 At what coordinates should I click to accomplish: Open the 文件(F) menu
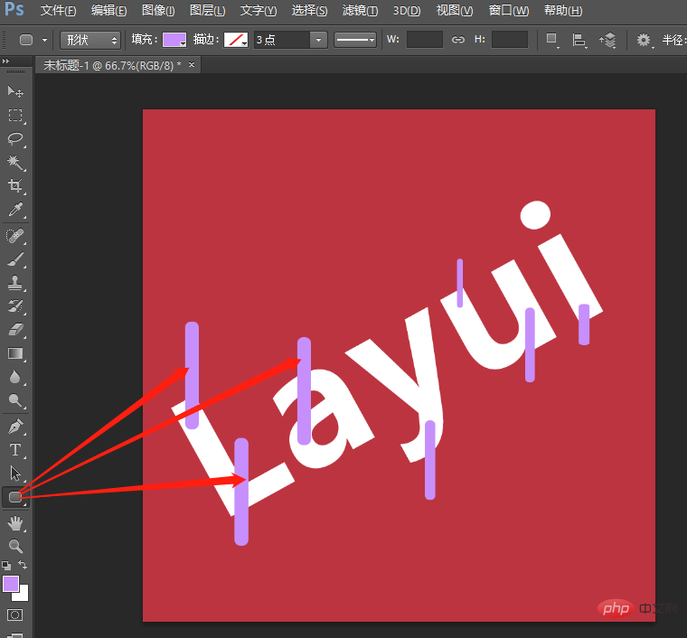pyautogui.click(x=58, y=10)
